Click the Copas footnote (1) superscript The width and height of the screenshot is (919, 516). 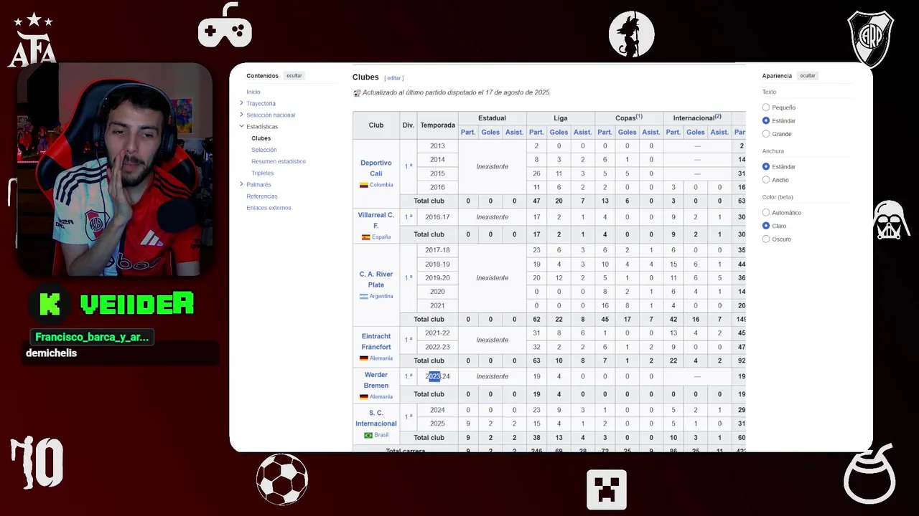tap(639, 116)
